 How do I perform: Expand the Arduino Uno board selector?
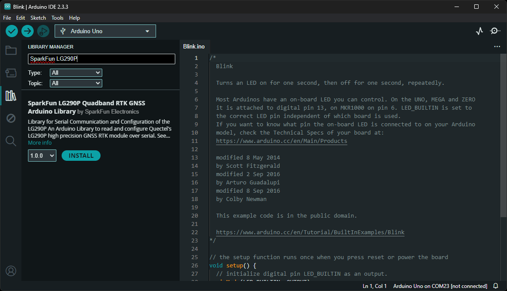[105, 31]
